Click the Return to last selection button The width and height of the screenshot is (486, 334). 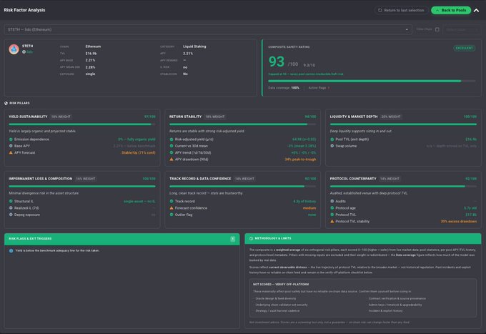(401, 10)
